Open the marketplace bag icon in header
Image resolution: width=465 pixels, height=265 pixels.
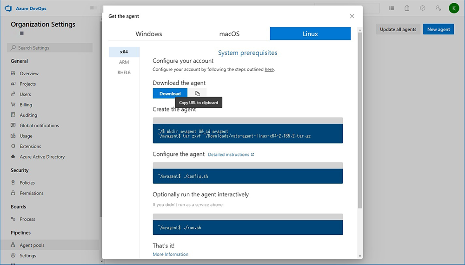[x=407, y=8]
